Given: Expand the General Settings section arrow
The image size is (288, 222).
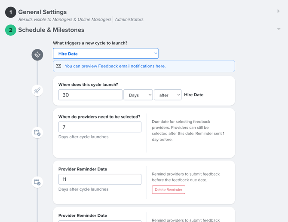Looking at the screenshot, I should [x=279, y=11].
